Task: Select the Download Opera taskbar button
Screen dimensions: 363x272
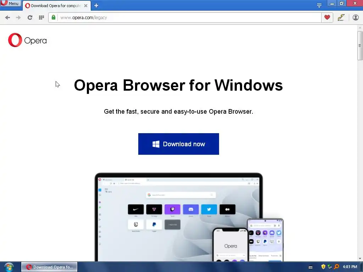Action: 49,267
